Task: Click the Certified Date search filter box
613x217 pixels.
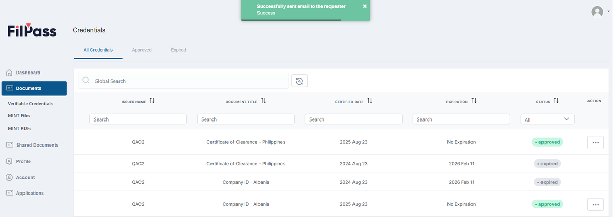Action: coord(353,119)
